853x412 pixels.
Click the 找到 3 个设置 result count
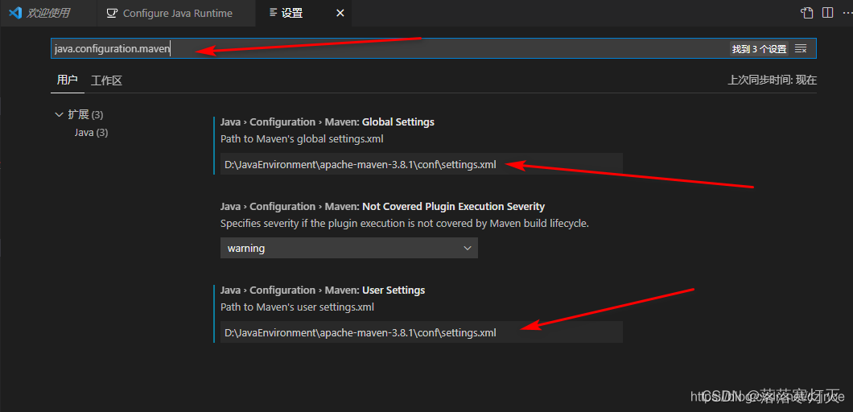point(759,49)
